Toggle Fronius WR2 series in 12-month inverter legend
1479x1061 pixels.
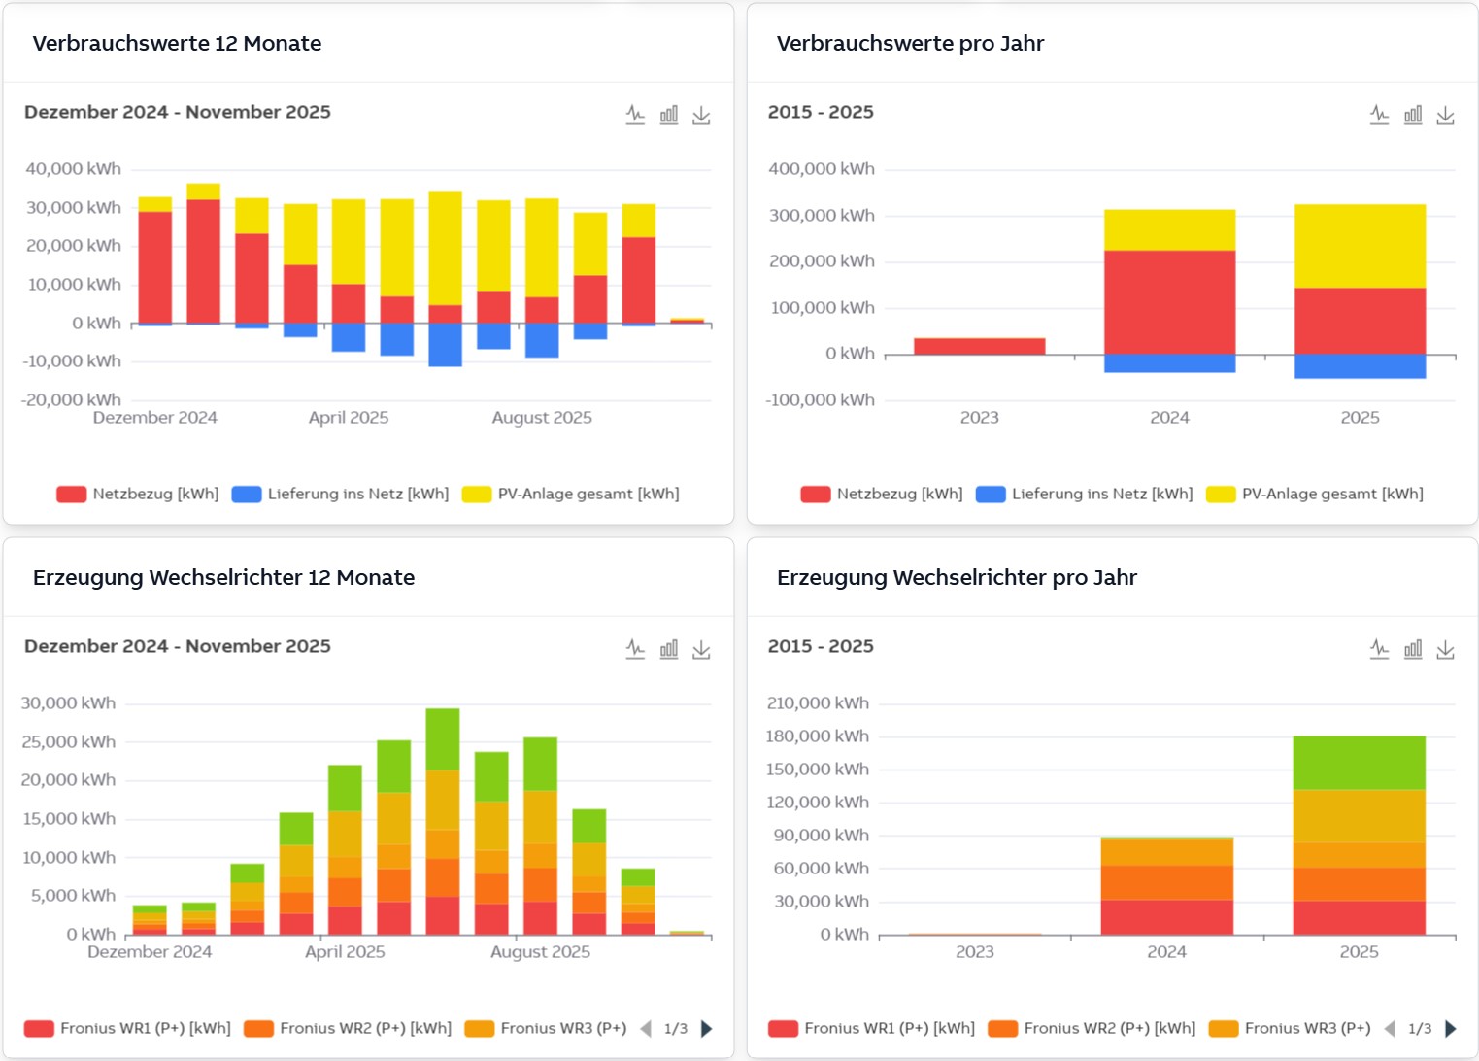348,1028
